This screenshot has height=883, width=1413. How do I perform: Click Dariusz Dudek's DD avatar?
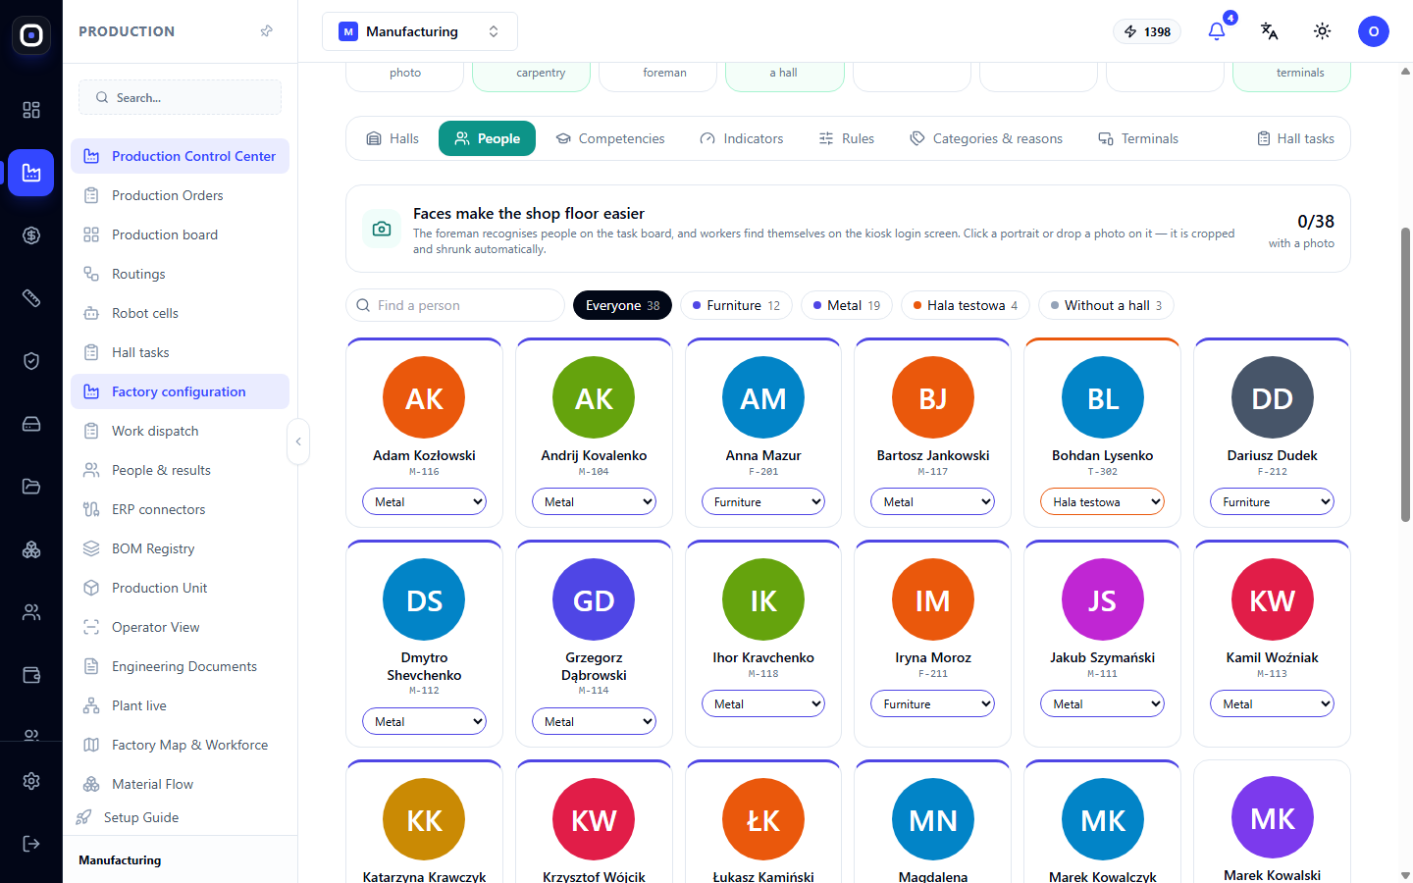point(1273,397)
